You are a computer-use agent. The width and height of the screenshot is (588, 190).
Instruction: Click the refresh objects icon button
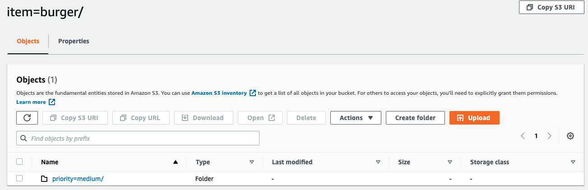(27, 118)
